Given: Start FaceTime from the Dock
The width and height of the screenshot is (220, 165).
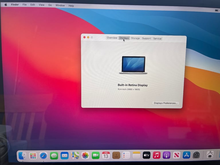Looking at the screenshot, I should click(x=96, y=156).
